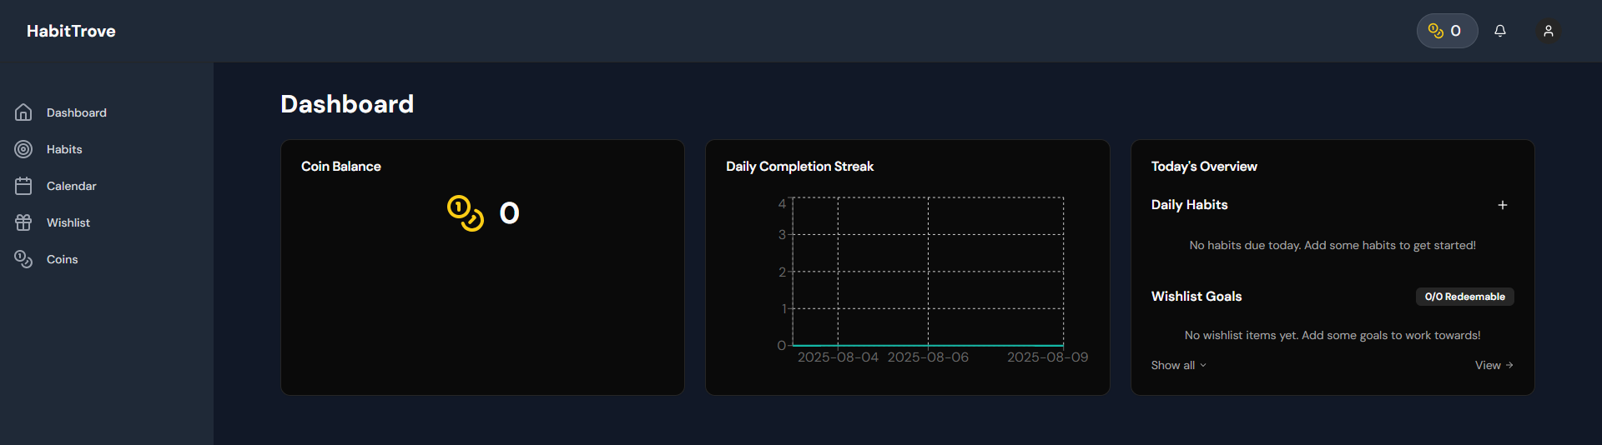Click the Habits target icon in sidebar
This screenshot has width=1602, height=445.
pyautogui.click(x=23, y=149)
